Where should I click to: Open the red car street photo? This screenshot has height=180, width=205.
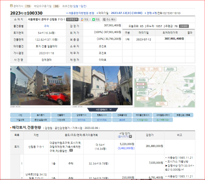[x=41, y=86]
